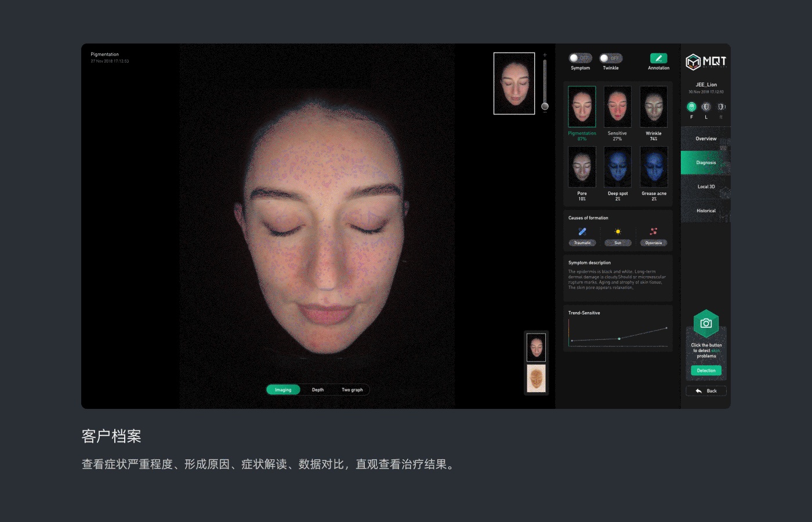
Task: Select the front face view icon (F)
Action: click(691, 107)
